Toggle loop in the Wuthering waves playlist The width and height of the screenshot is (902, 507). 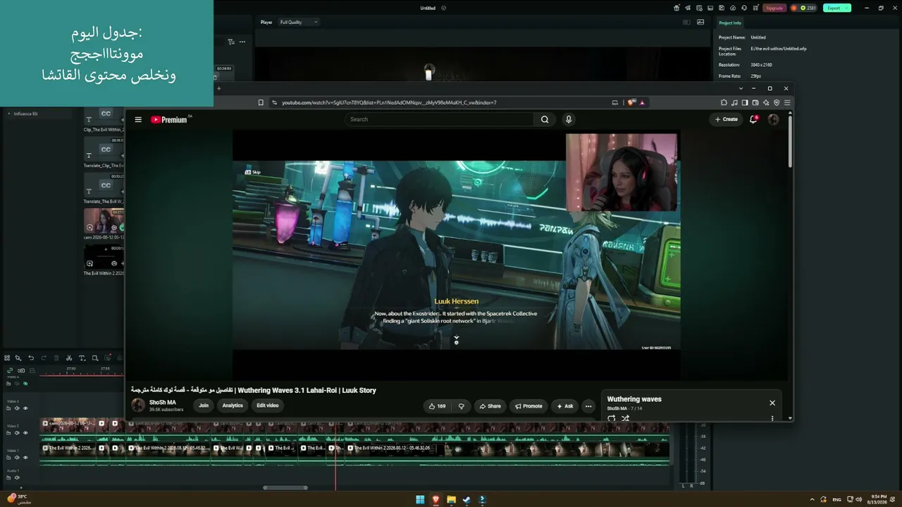611,418
